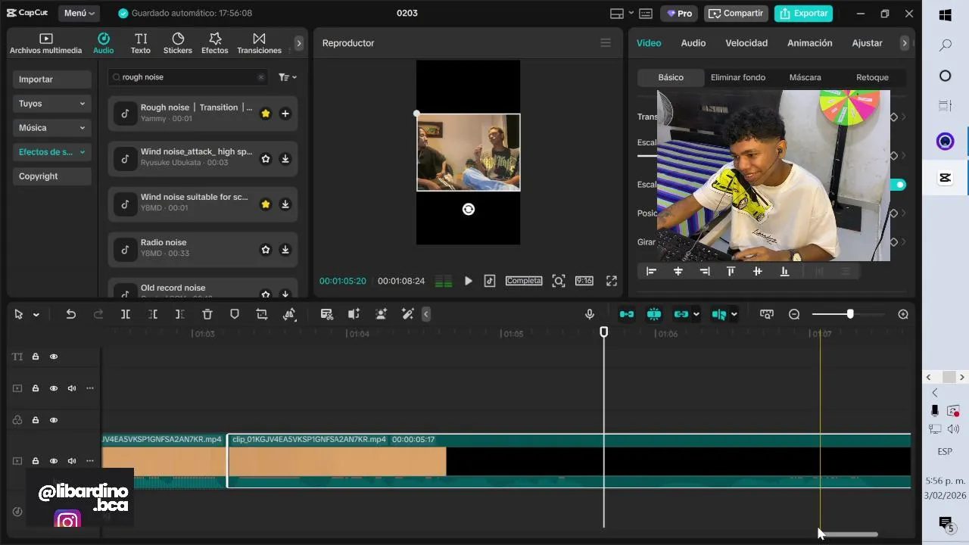Favorite the Wind noise_attack sound
This screenshot has height=545, width=969.
[x=266, y=159]
